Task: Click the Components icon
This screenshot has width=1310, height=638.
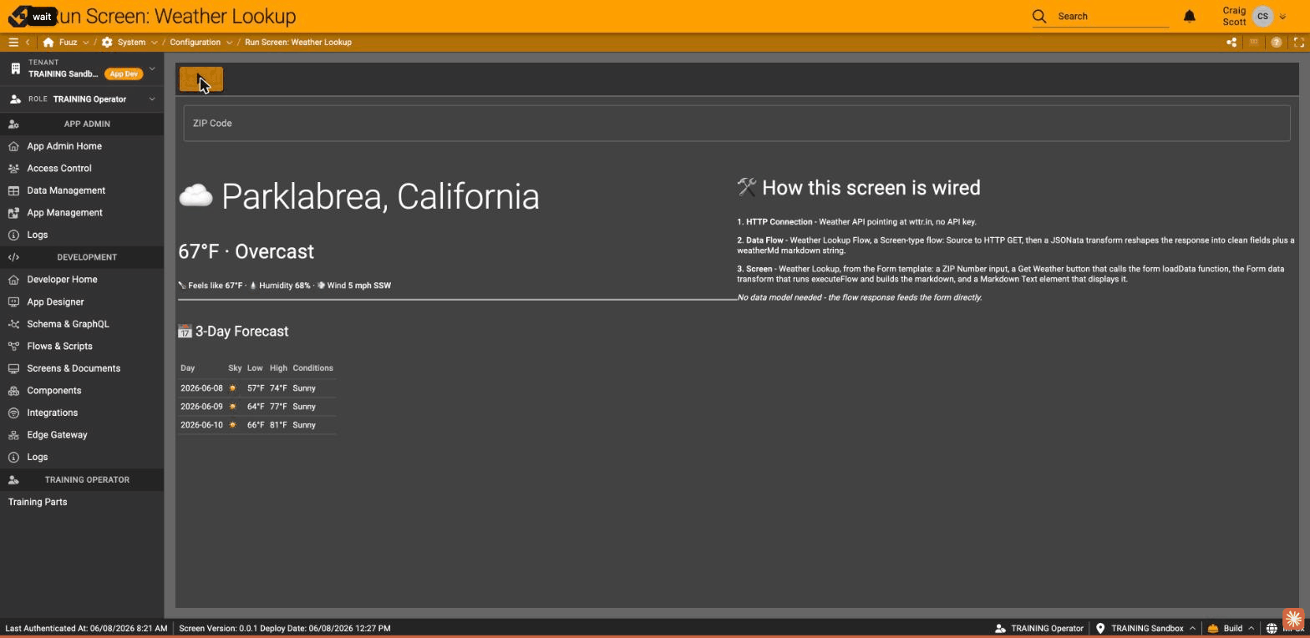Action: pyautogui.click(x=13, y=391)
